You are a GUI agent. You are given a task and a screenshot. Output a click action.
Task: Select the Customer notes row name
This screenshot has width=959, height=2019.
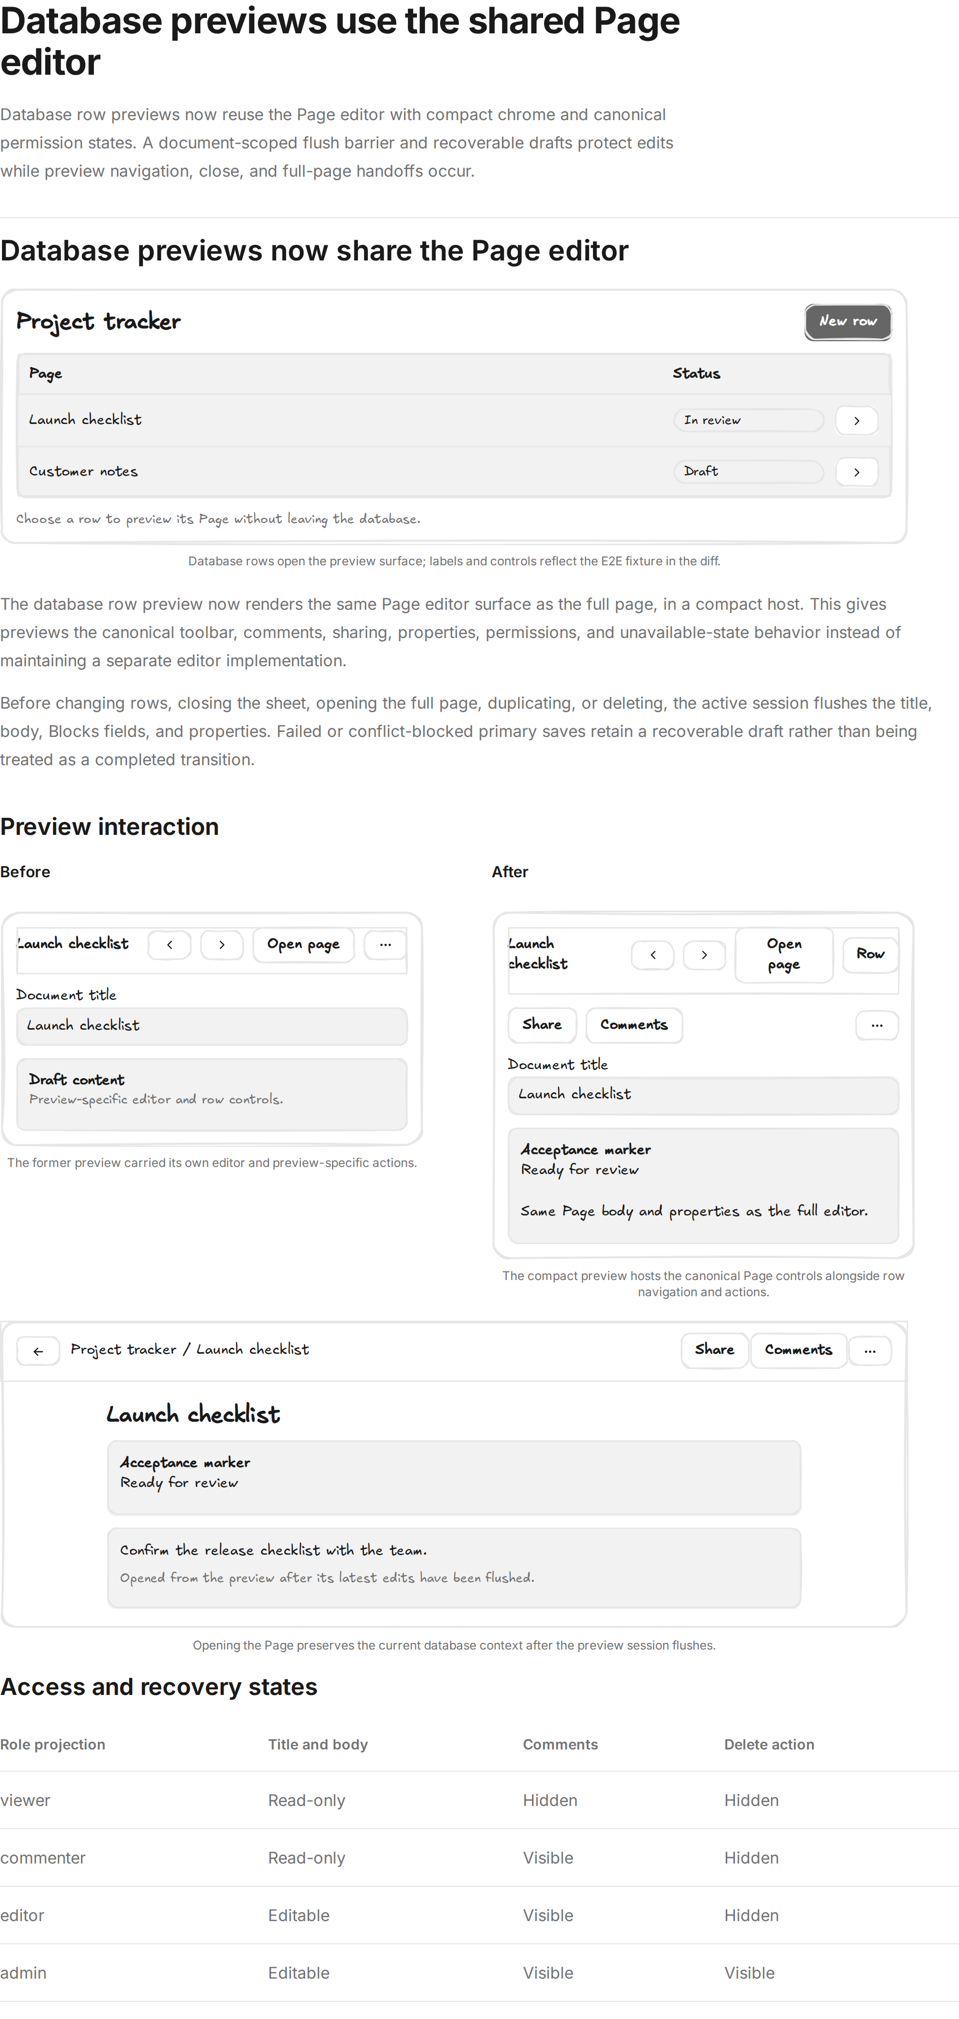(x=83, y=472)
